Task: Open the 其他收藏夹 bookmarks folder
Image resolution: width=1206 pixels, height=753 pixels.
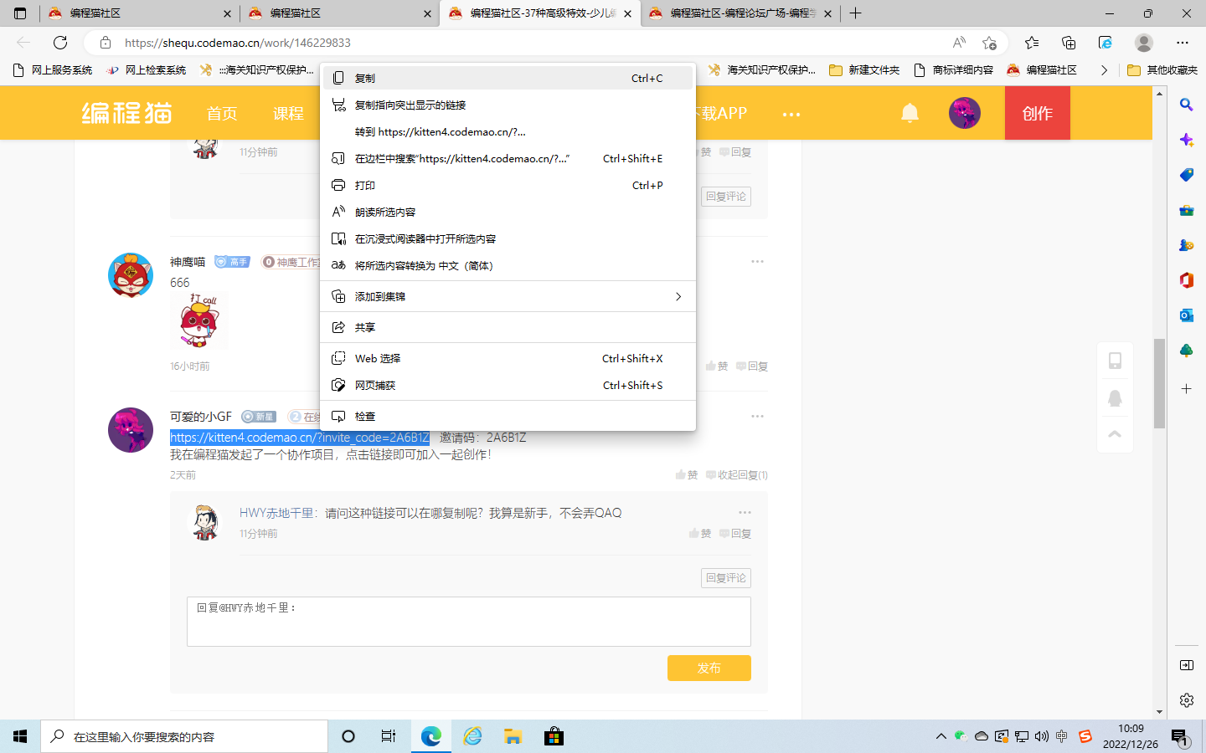Action: (1162, 70)
